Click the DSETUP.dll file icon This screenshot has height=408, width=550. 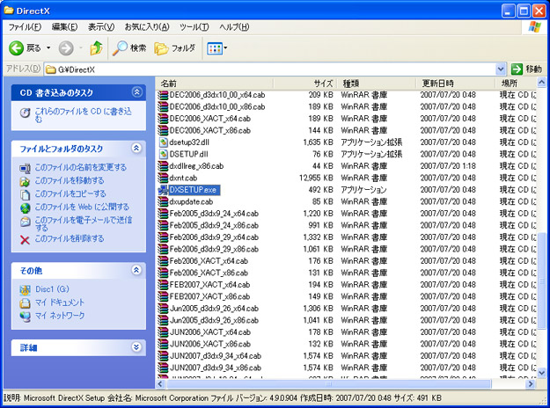coord(163,154)
